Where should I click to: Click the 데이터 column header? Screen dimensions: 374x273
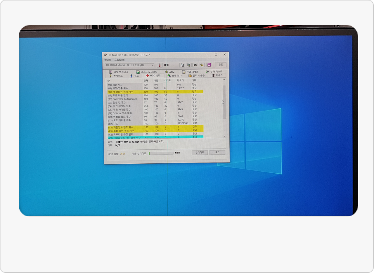[183, 80]
